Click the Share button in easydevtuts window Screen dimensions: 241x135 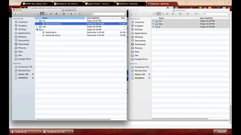pyautogui.click(x=79, y=14)
